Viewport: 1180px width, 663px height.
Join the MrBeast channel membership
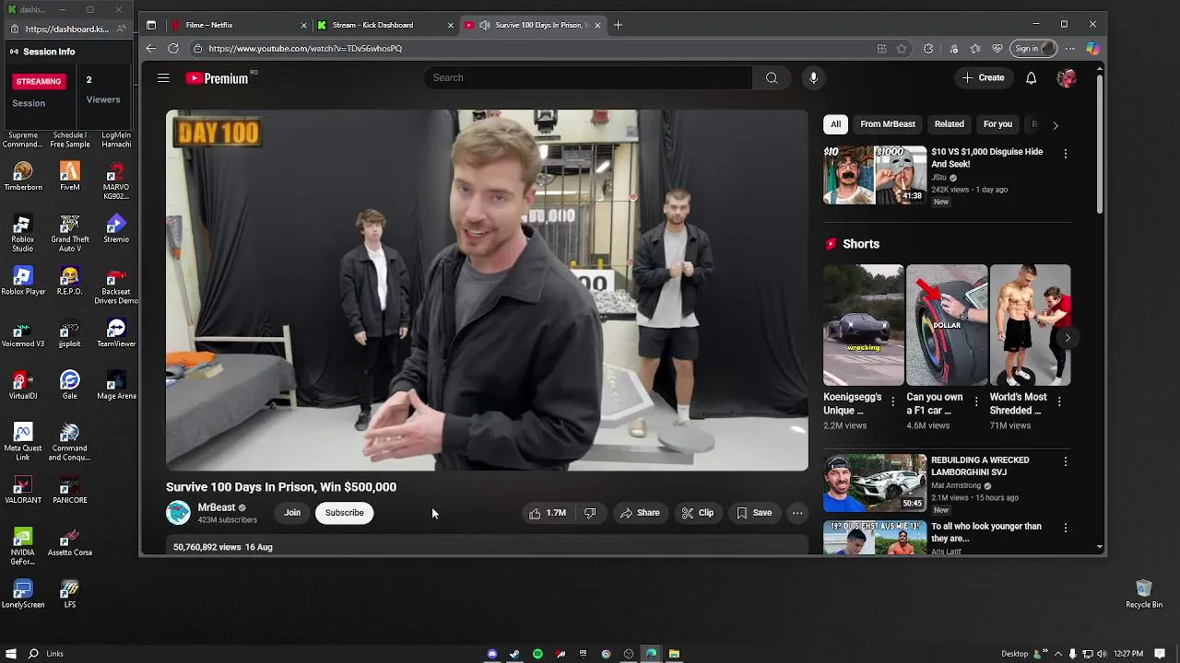click(x=292, y=513)
